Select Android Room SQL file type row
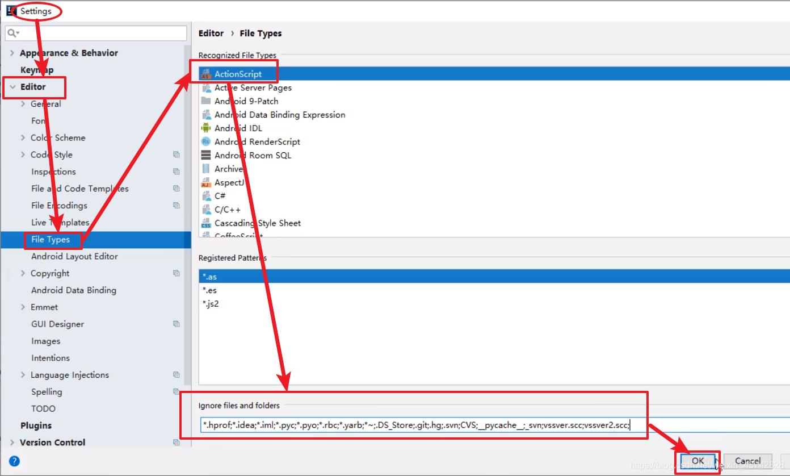The image size is (790, 476). click(494, 155)
